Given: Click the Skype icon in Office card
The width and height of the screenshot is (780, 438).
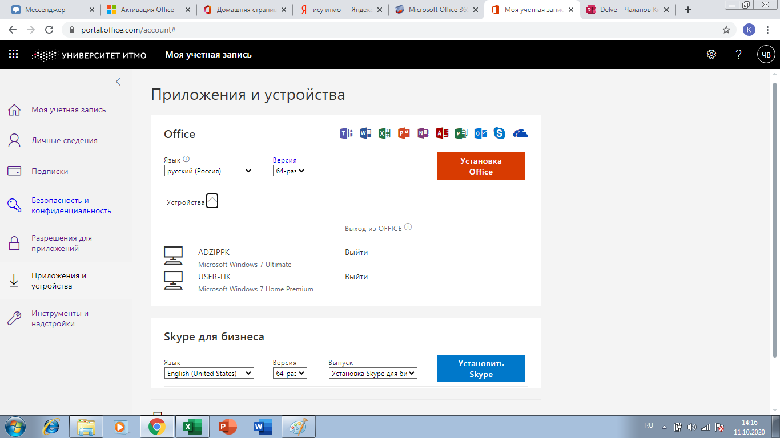Looking at the screenshot, I should (500, 133).
